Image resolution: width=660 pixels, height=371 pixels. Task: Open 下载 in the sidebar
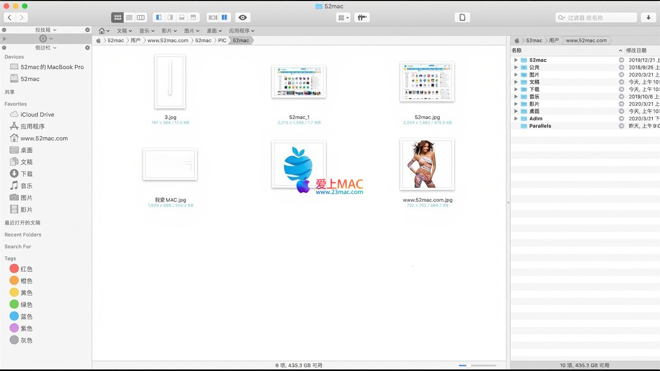click(26, 174)
